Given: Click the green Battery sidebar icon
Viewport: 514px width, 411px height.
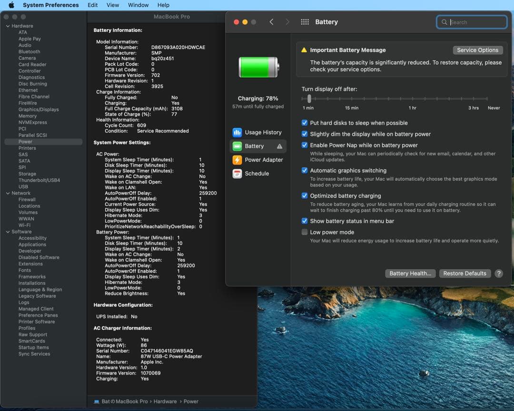Looking at the screenshot, I should [237, 147].
